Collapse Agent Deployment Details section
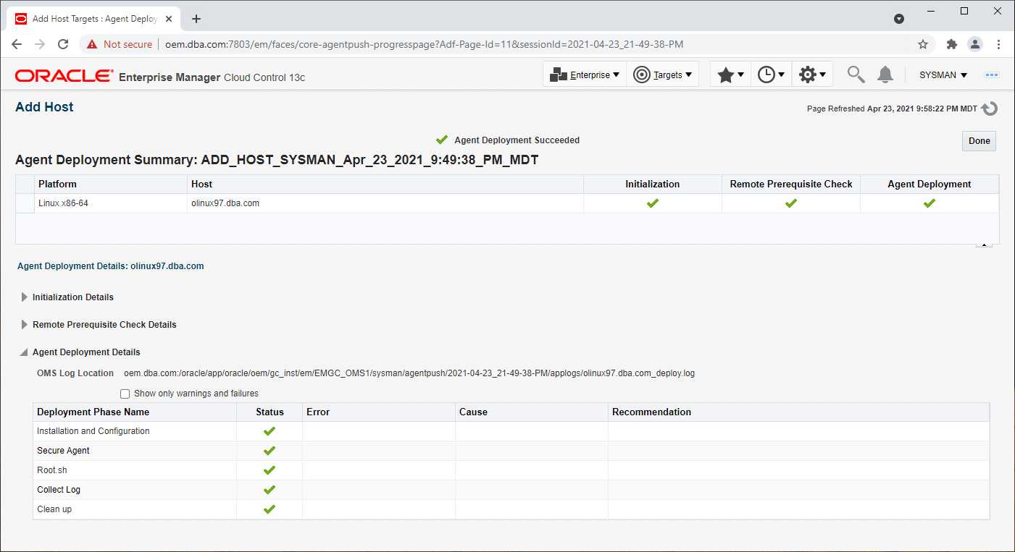The image size is (1015, 552). 25,352
